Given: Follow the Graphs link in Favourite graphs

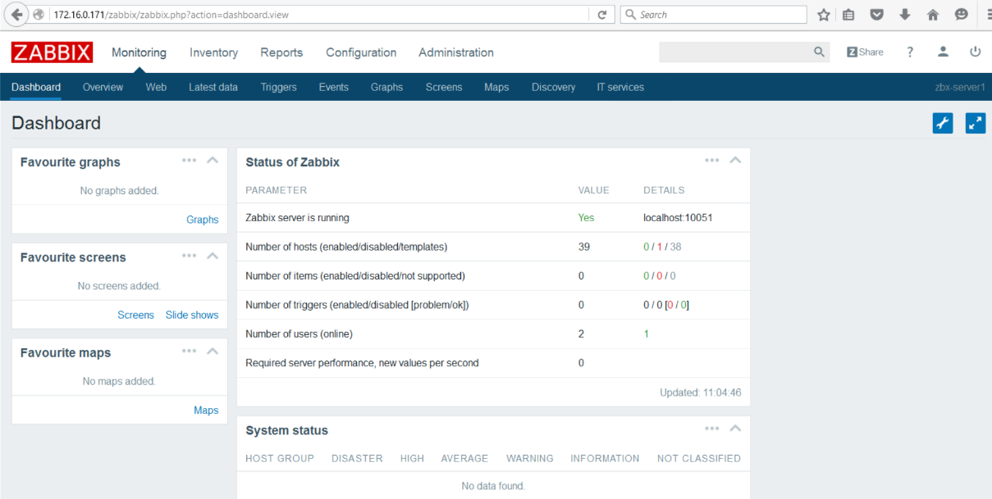Looking at the screenshot, I should pos(203,220).
